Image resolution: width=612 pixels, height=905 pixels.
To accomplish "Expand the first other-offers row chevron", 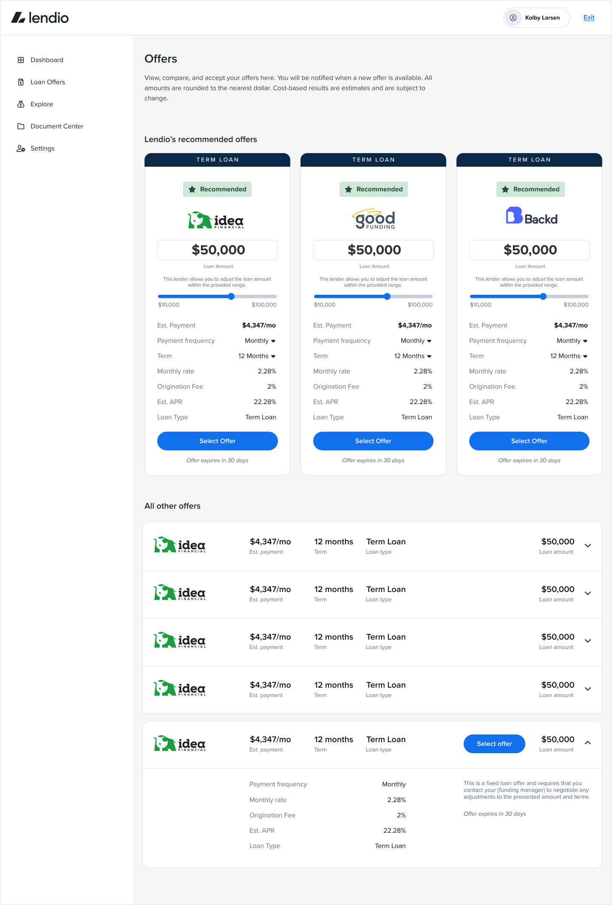I will click(588, 546).
